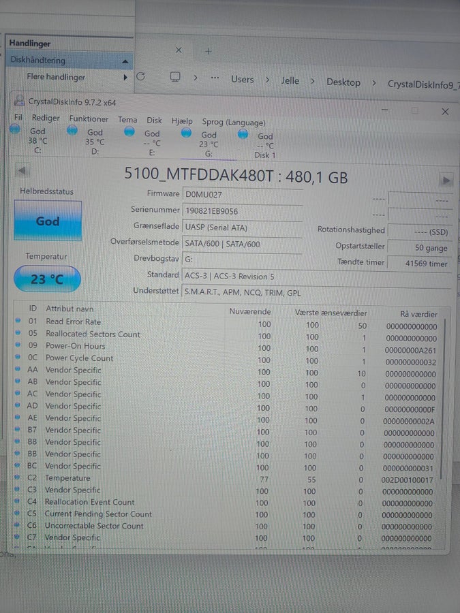Viewport: 460px width, 613px height.
Task: Click status dot for Reallocation Event Count
Action: [x=17, y=501]
